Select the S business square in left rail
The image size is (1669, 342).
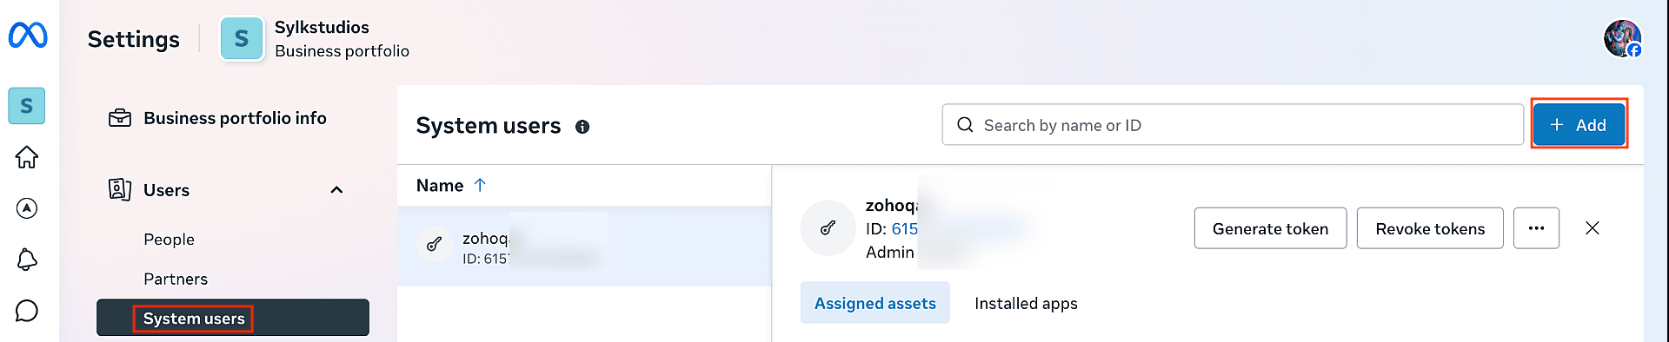27,106
